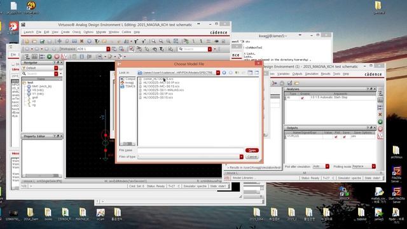Click the open folder icon in ADE toolbar
This screenshot has width=407, height=229.
pyautogui.click(x=297, y=83)
